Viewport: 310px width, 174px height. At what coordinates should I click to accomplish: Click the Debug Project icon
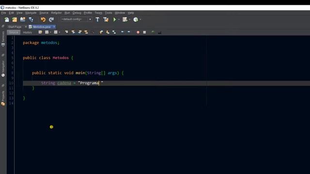pyautogui.click(x=125, y=19)
